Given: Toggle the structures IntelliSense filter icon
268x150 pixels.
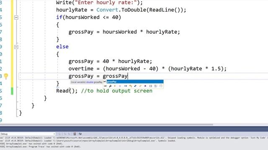Looking at the screenshot, I should point(135,86).
